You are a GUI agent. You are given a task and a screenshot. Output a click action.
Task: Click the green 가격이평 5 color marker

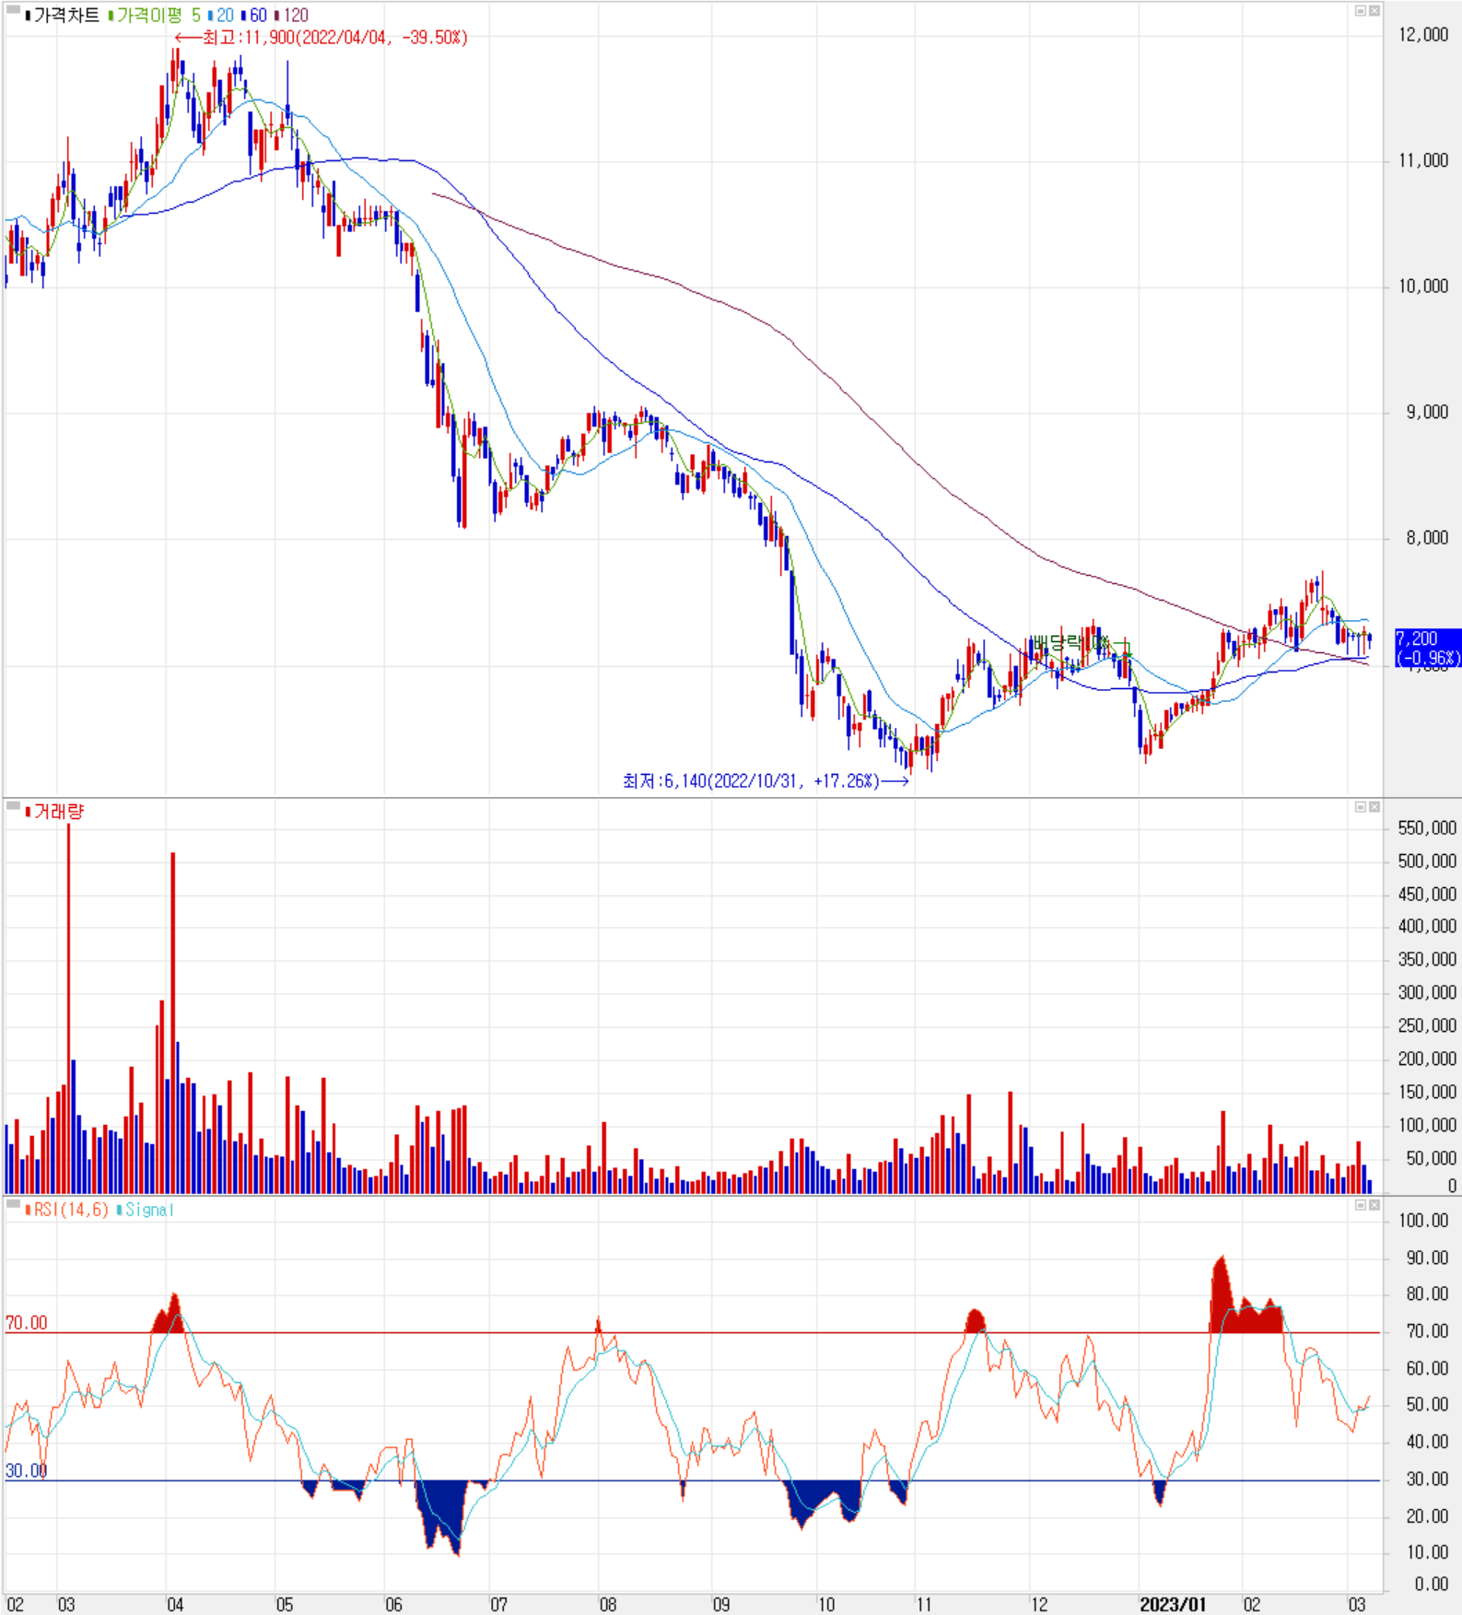pyautogui.click(x=111, y=16)
